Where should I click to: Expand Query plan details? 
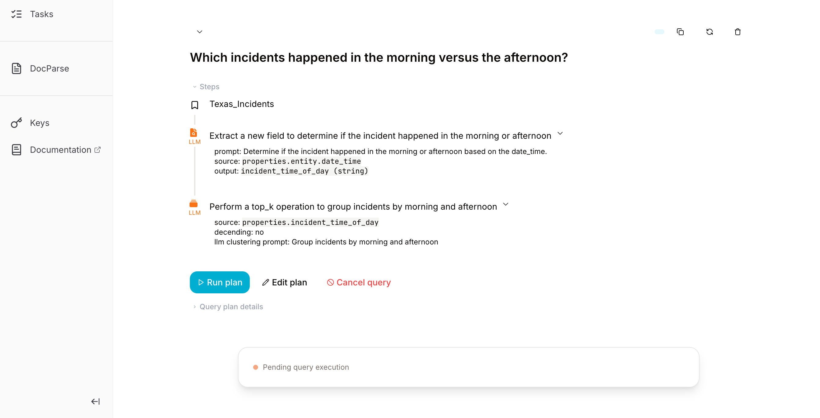coord(228,307)
